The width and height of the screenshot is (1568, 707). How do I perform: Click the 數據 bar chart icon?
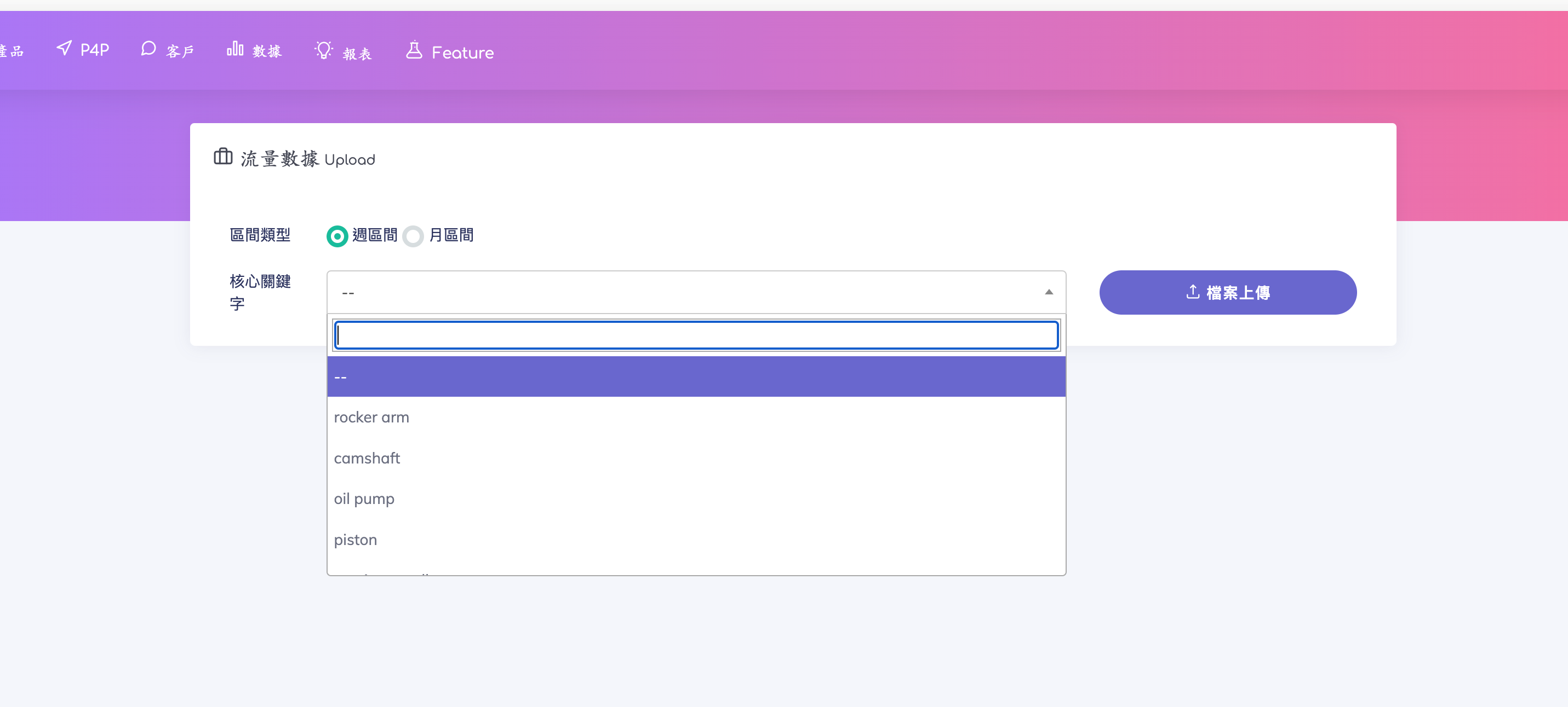235,49
